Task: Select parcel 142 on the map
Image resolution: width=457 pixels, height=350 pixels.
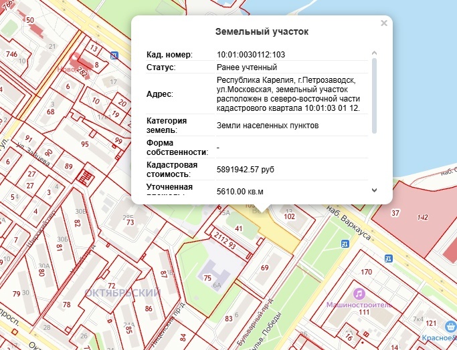Action: point(422,217)
